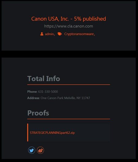Screen dimensions: 138x162
Task: Download STRATEGICPLANNINGpart62.zip proof file
Action: pyautogui.click(x=52, y=133)
